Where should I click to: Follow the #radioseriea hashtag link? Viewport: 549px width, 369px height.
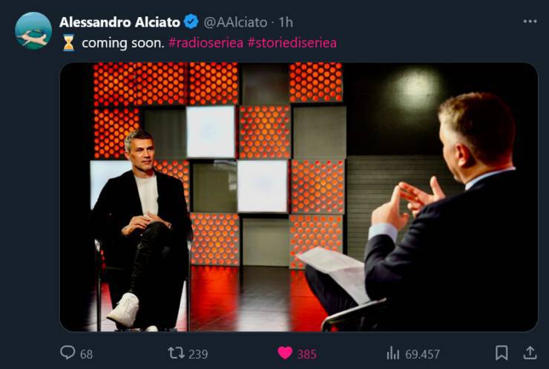click(x=206, y=43)
